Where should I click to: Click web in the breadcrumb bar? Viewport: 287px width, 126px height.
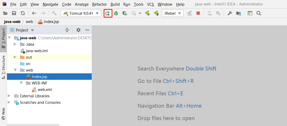click(x=30, y=22)
